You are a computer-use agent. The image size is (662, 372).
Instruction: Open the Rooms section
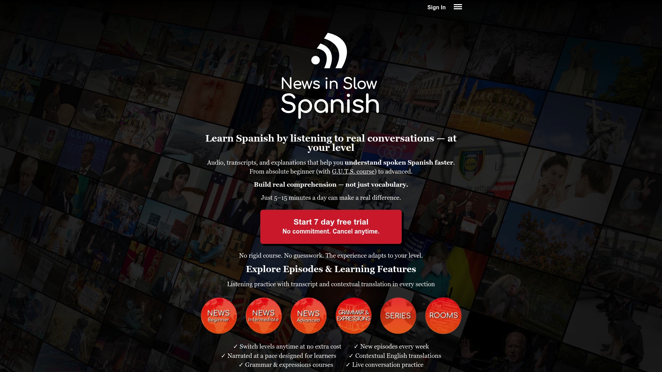443,315
